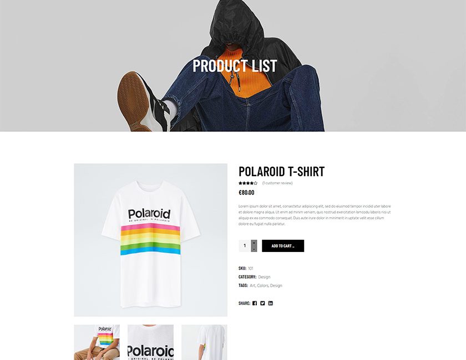View close-up Polaroid logo thumbnail
This screenshot has height=360, width=466.
(x=151, y=342)
